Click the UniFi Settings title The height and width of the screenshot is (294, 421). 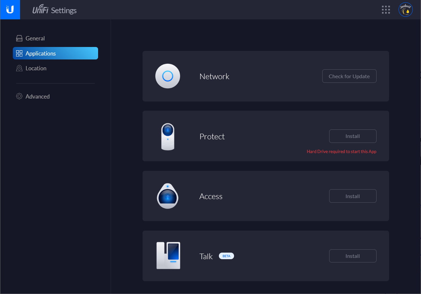(x=54, y=10)
